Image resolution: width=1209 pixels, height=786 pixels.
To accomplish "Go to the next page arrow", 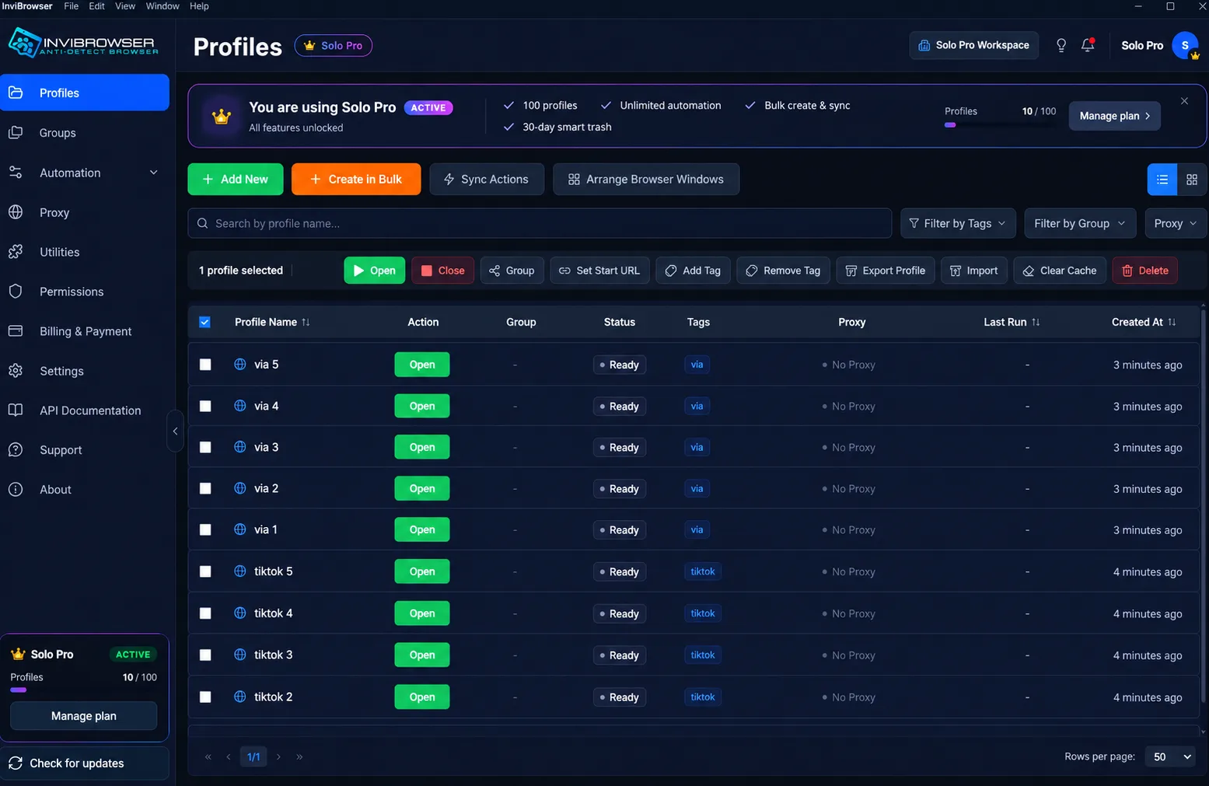I will pos(278,756).
